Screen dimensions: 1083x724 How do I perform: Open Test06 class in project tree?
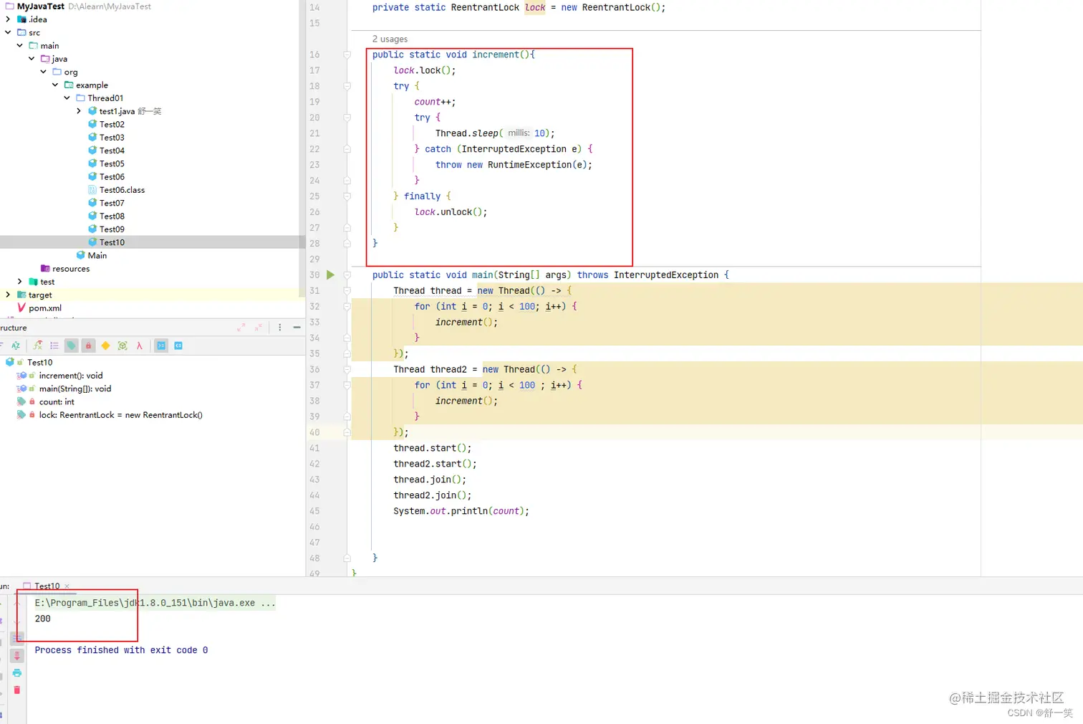112,176
